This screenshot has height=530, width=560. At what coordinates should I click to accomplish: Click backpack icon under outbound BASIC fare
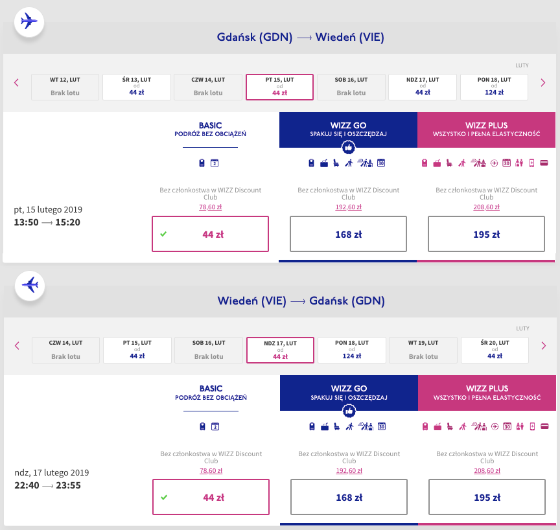[x=202, y=163]
